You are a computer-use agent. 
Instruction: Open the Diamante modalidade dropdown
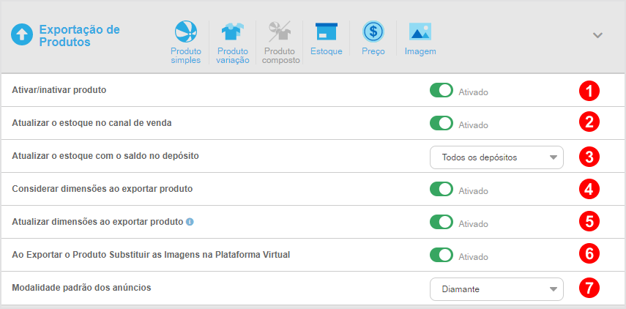point(496,289)
